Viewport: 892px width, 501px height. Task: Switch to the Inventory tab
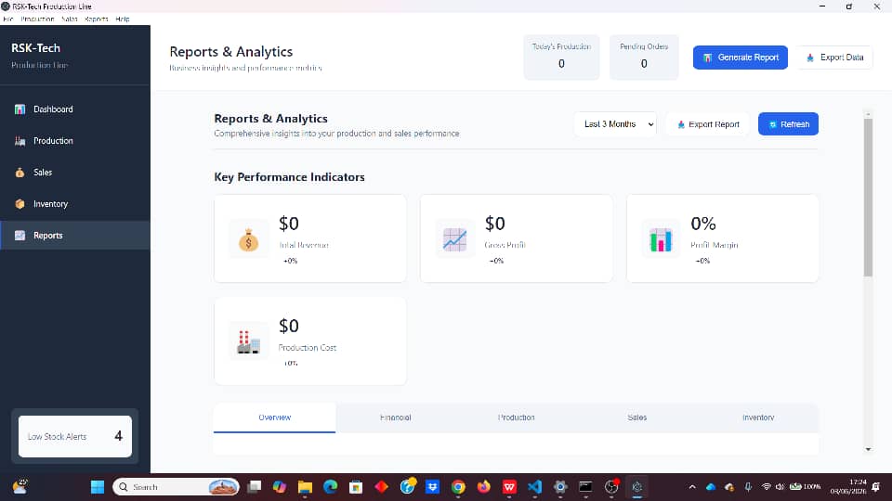[x=758, y=417]
